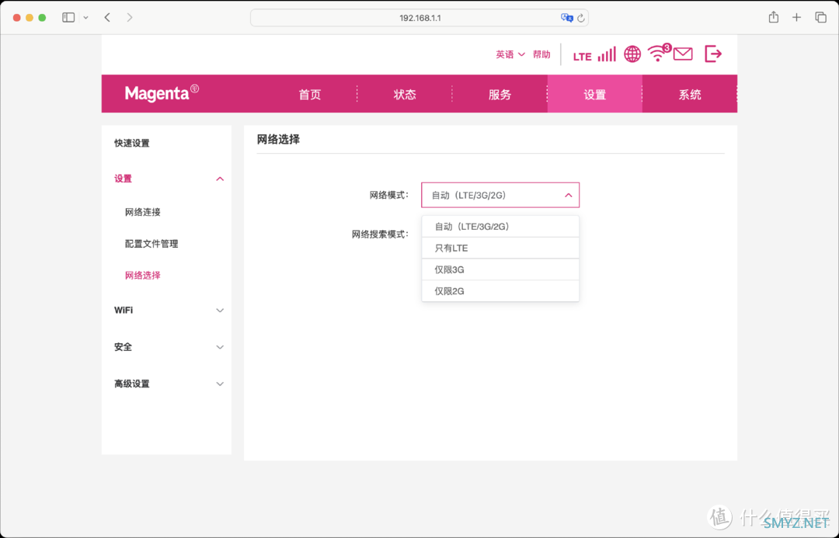Reload the page with the refresh icon

coord(580,18)
